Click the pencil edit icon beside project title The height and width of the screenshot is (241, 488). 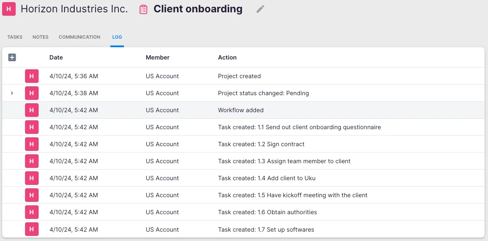[260, 9]
